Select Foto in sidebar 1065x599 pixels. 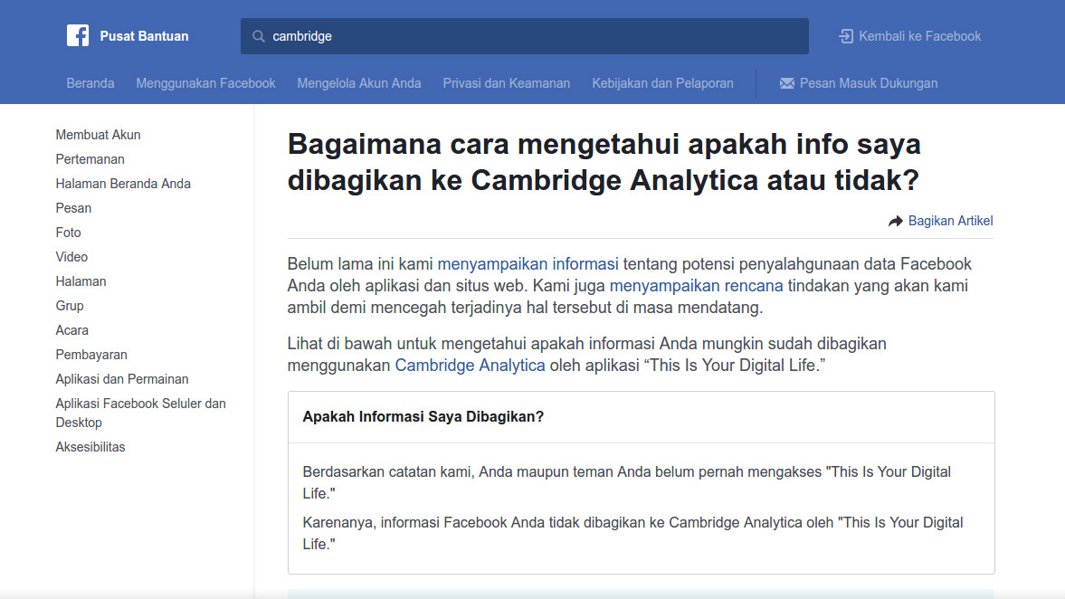(68, 233)
